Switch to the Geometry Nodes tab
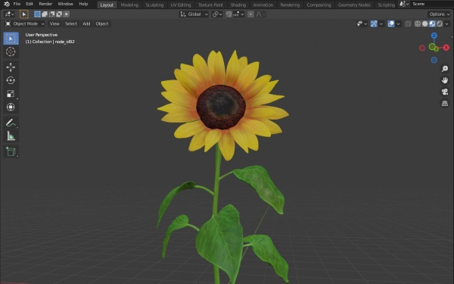 pyautogui.click(x=354, y=5)
